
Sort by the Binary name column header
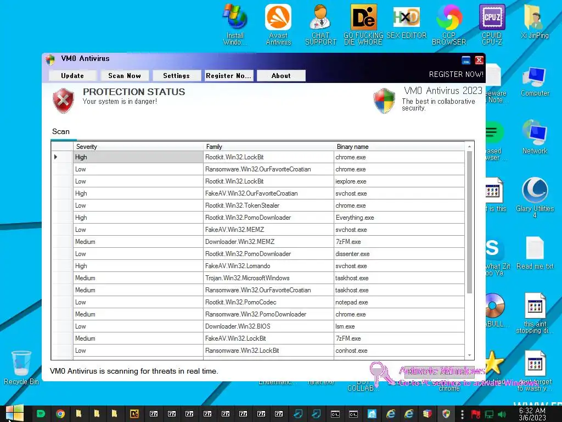[x=399, y=146]
